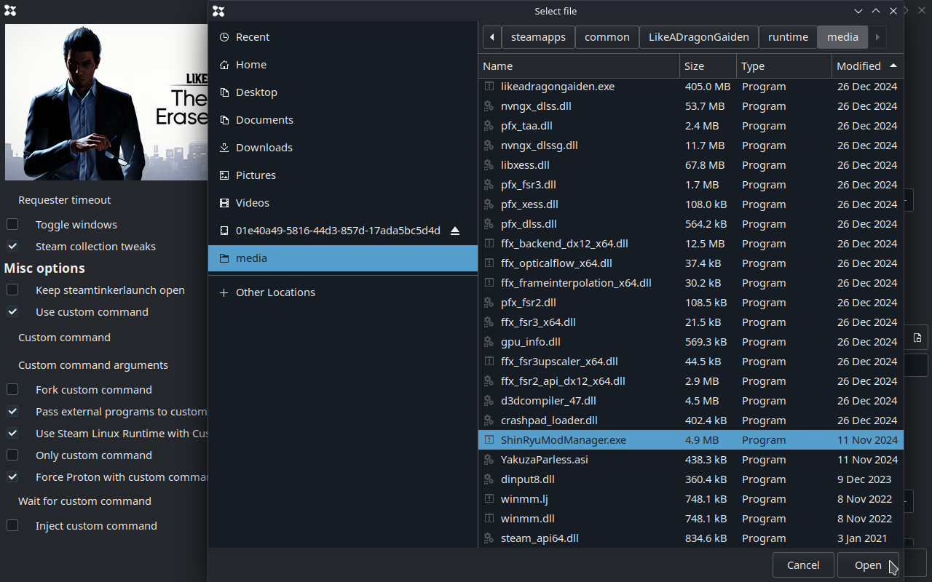Screen dimensions: 932x582
Task: Click the Recent clock icon in the sidebar
Action: (224, 37)
